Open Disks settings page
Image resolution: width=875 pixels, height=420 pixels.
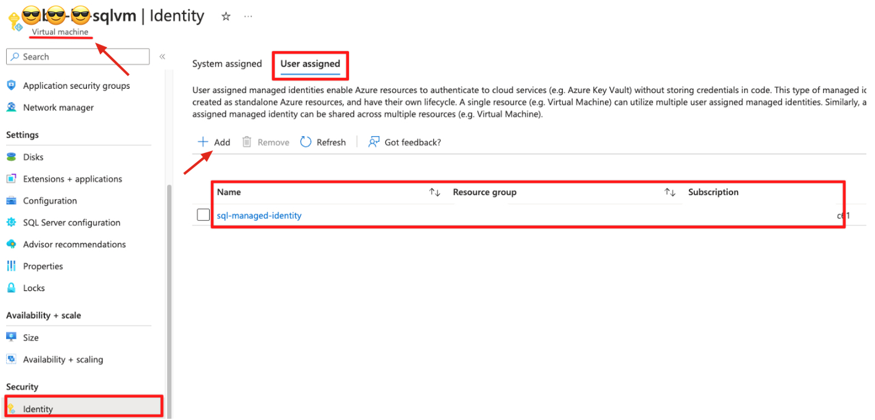tap(33, 157)
